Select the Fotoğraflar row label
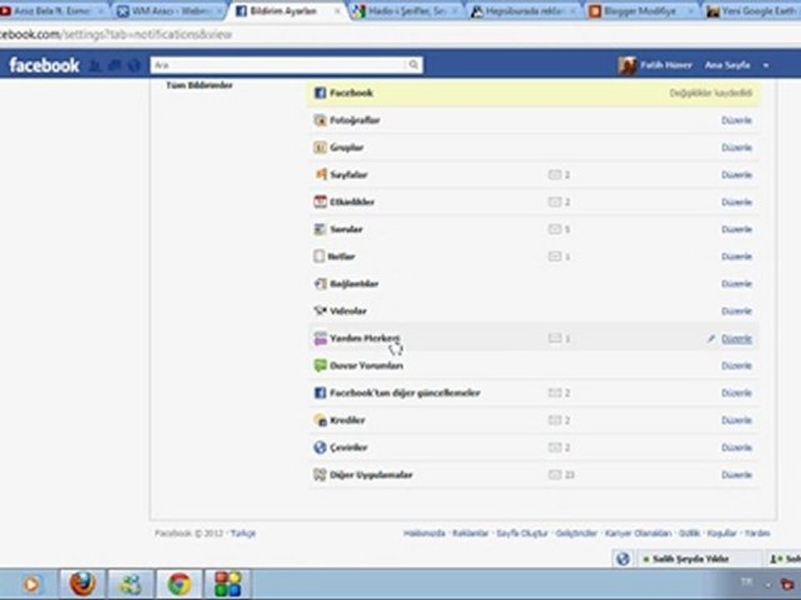The image size is (801, 600). [355, 120]
